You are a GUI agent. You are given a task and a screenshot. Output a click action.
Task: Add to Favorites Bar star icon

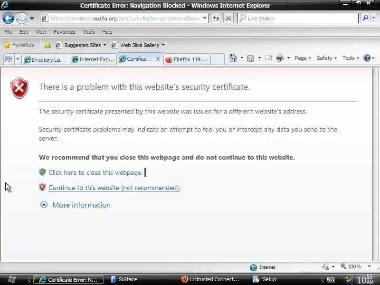click(x=47, y=45)
